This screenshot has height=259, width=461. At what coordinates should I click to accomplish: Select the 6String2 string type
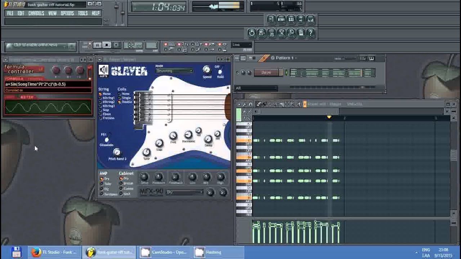pyautogui.click(x=107, y=102)
